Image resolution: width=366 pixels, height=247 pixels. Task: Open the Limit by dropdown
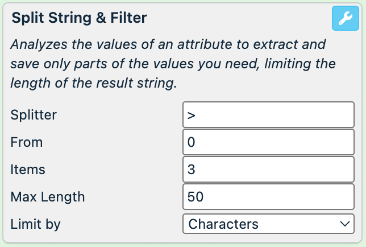coord(268,224)
